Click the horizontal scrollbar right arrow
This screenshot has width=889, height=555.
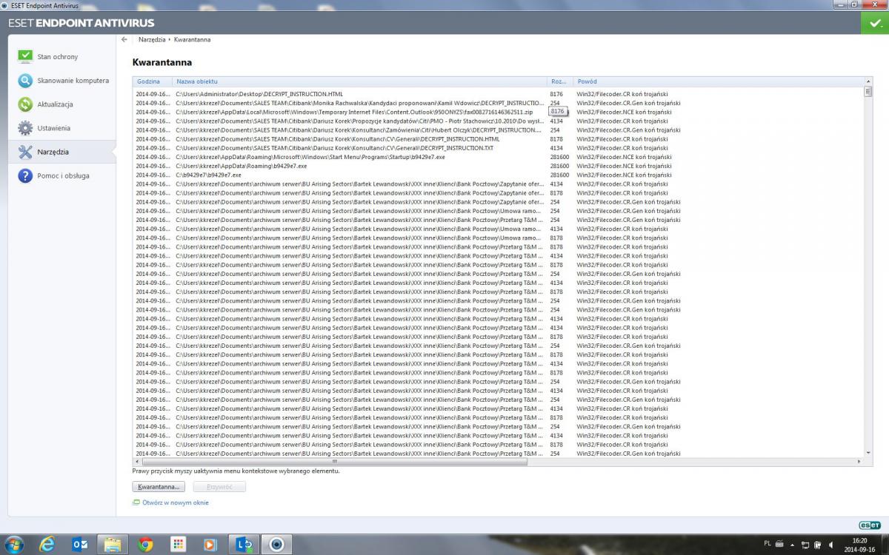859,461
